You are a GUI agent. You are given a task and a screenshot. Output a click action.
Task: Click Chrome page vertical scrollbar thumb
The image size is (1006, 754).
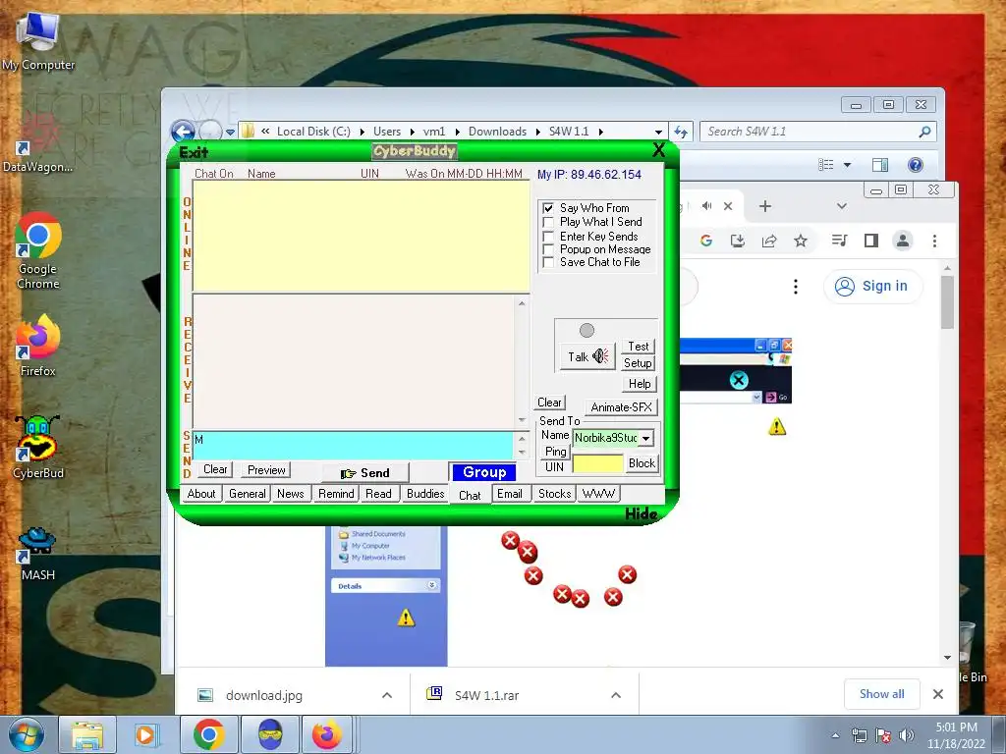pyautogui.click(x=947, y=302)
